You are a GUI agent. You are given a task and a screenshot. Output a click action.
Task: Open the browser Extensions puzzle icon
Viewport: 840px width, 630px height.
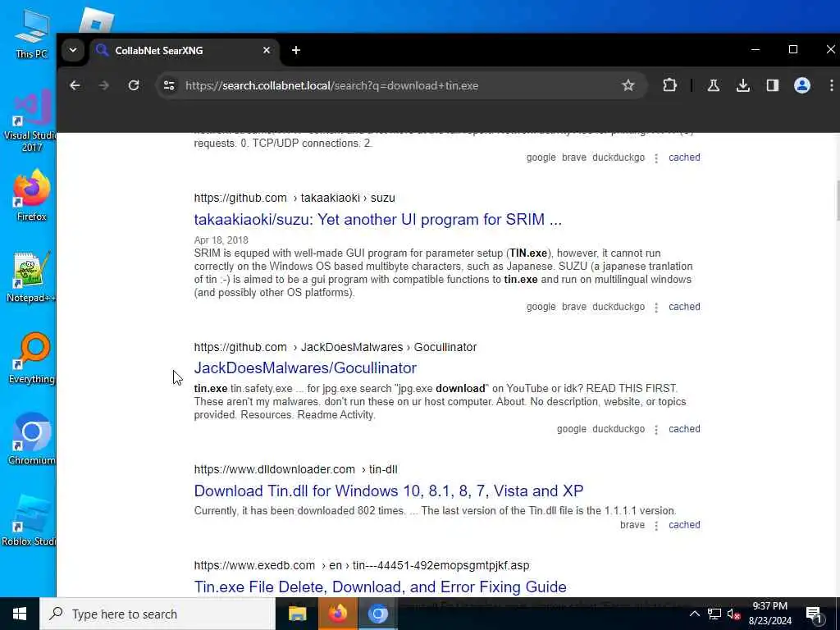[669, 85]
